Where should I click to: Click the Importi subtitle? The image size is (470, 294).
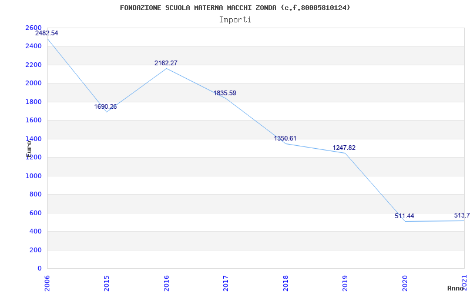pos(235,20)
